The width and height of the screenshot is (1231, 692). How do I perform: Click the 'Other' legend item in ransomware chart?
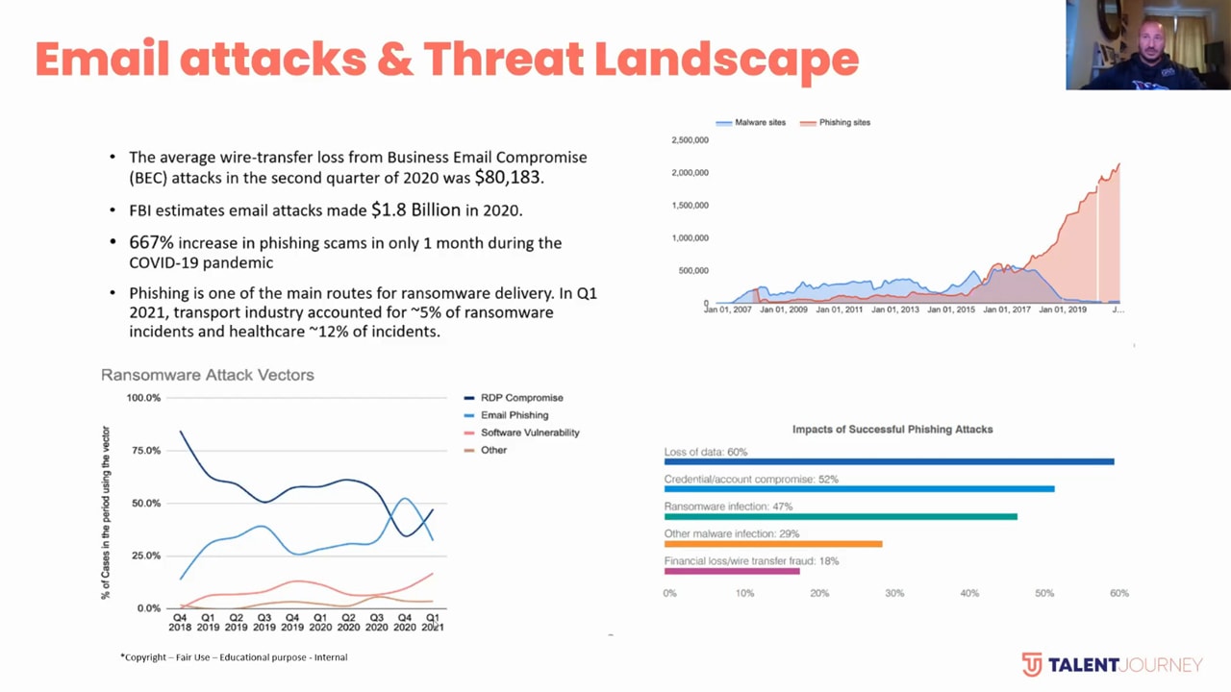click(492, 450)
